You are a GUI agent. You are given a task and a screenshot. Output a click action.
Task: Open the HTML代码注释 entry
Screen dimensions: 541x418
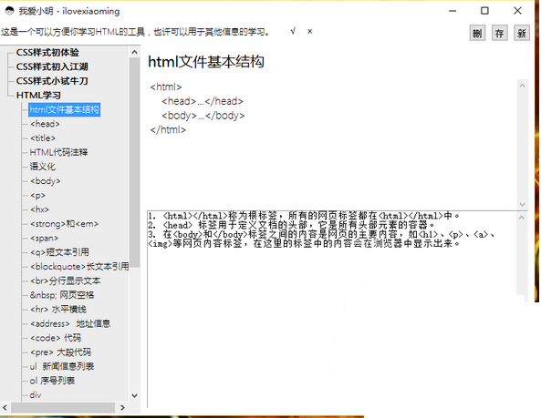[x=58, y=152]
